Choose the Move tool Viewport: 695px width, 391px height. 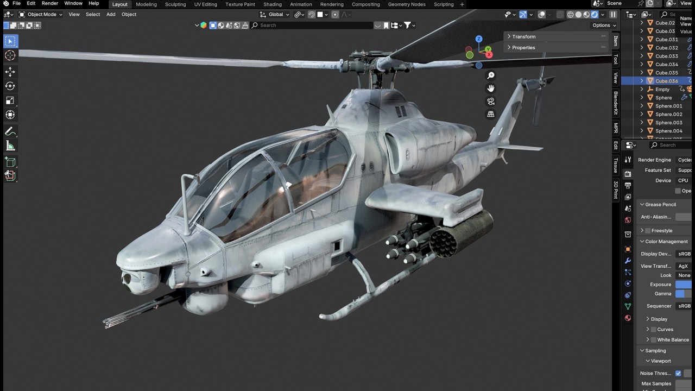click(10, 72)
